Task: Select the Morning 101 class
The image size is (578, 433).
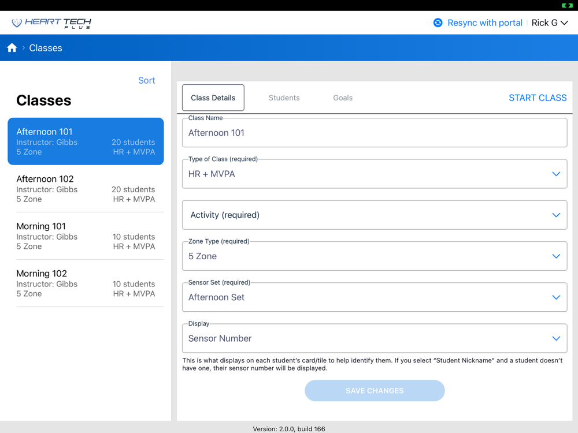Action: click(86, 236)
